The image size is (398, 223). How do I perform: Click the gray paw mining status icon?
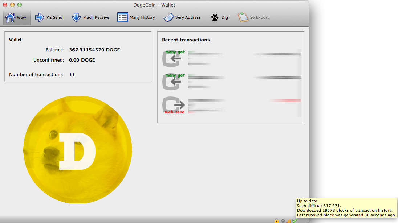(x=283, y=221)
